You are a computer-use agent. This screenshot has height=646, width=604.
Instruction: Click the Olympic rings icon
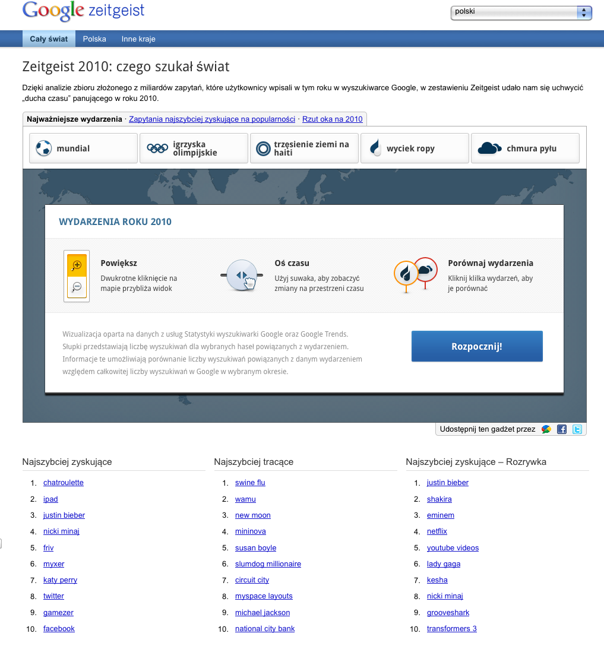(157, 148)
